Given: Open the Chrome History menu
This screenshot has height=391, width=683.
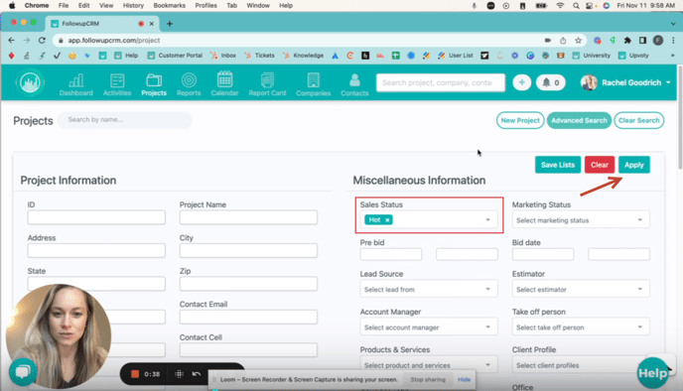Looking at the screenshot, I should pyautogui.click(x=133, y=5).
